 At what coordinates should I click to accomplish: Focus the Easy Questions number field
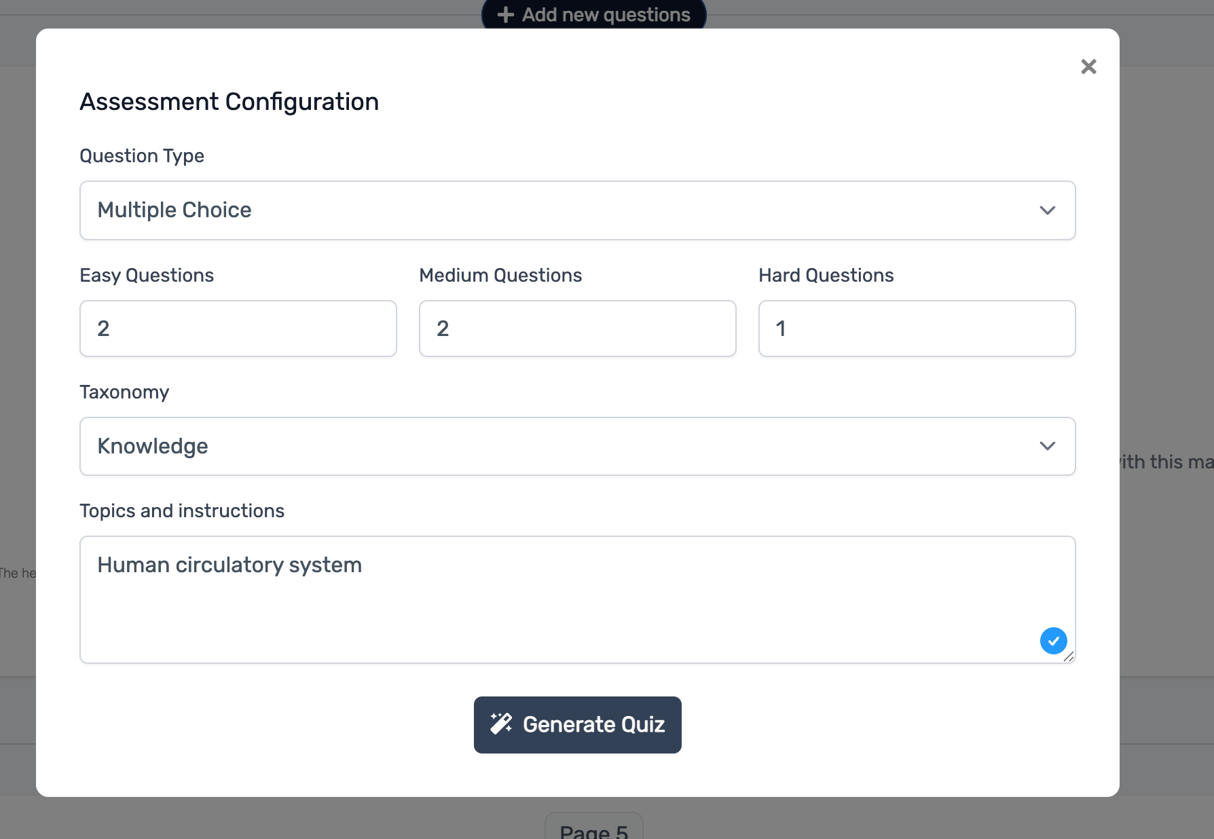click(238, 329)
